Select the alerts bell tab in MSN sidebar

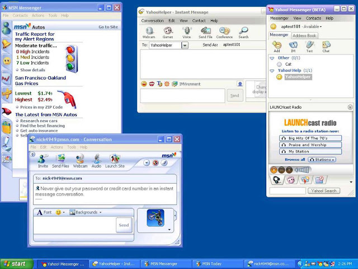pos(6,44)
